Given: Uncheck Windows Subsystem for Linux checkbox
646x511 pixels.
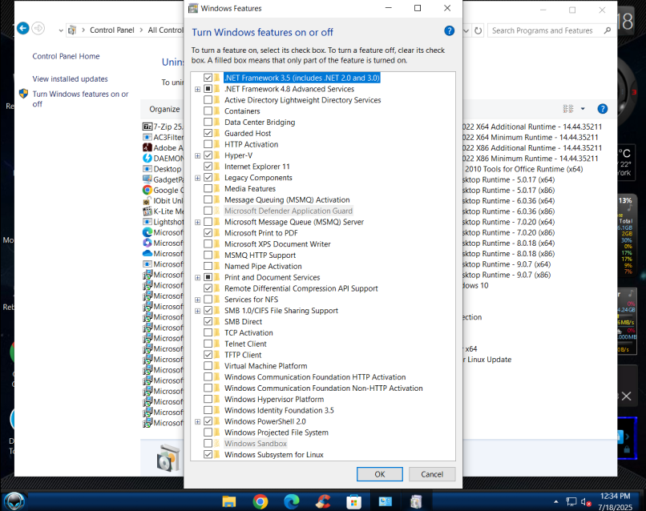Looking at the screenshot, I should point(208,455).
